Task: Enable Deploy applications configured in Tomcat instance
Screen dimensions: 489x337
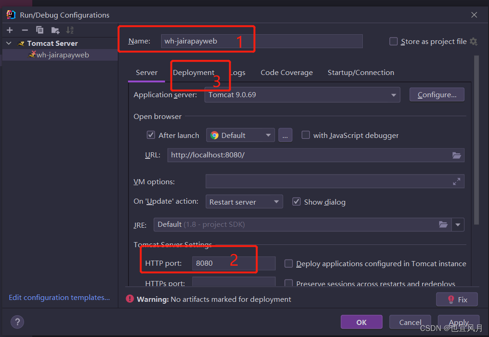Action: tap(288, 263)
